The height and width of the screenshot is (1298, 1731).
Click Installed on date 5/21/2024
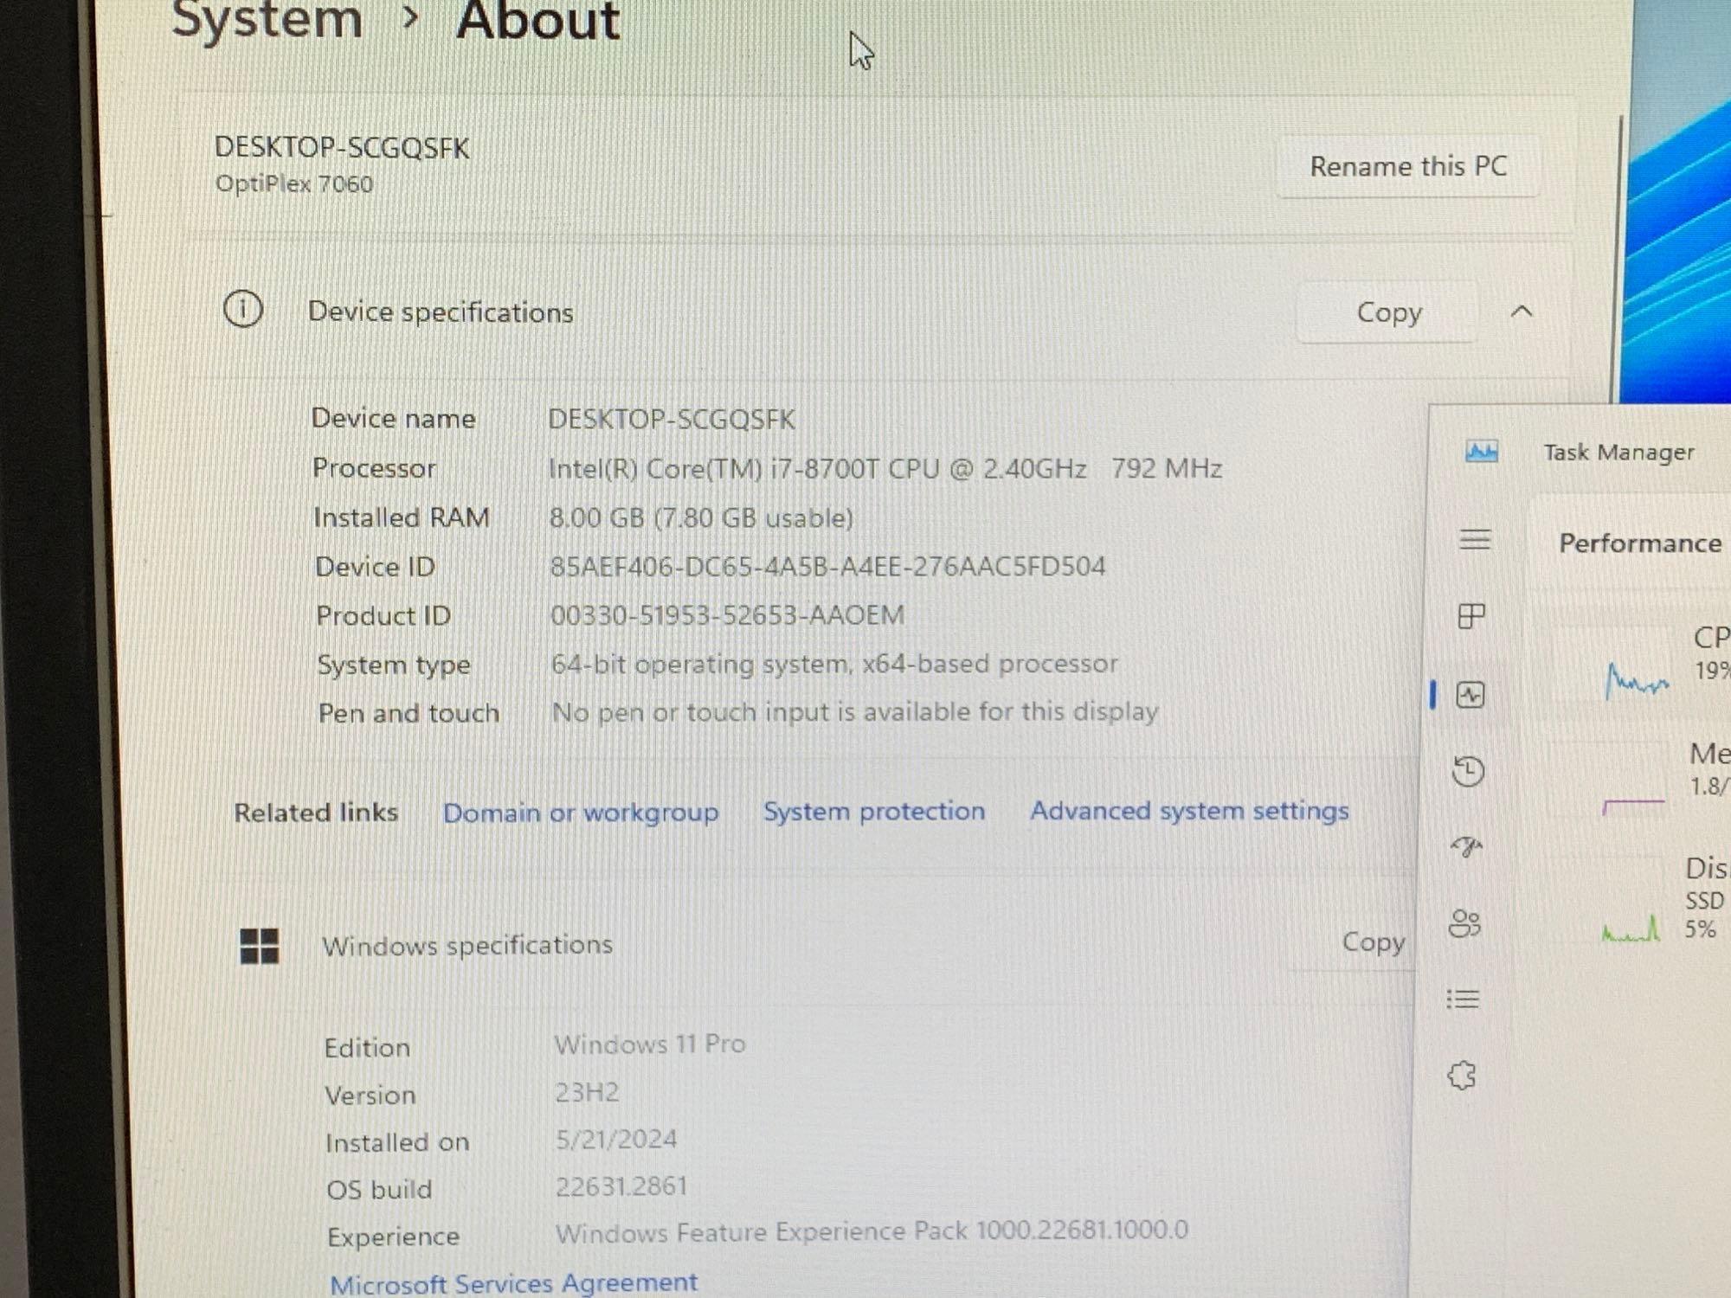(x=616, y=1139)
